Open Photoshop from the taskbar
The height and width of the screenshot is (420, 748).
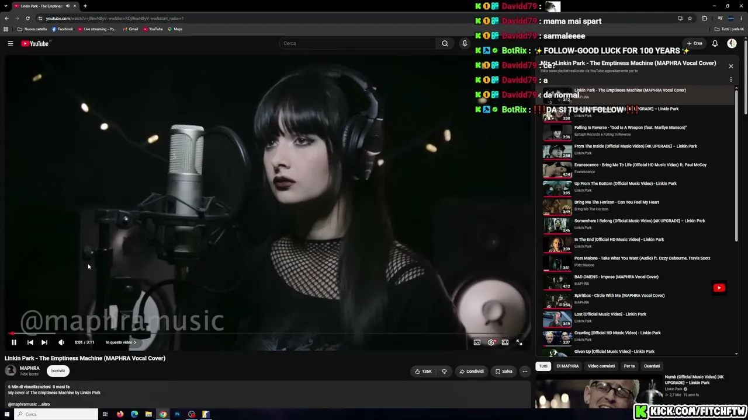click(x=177, y=414)
